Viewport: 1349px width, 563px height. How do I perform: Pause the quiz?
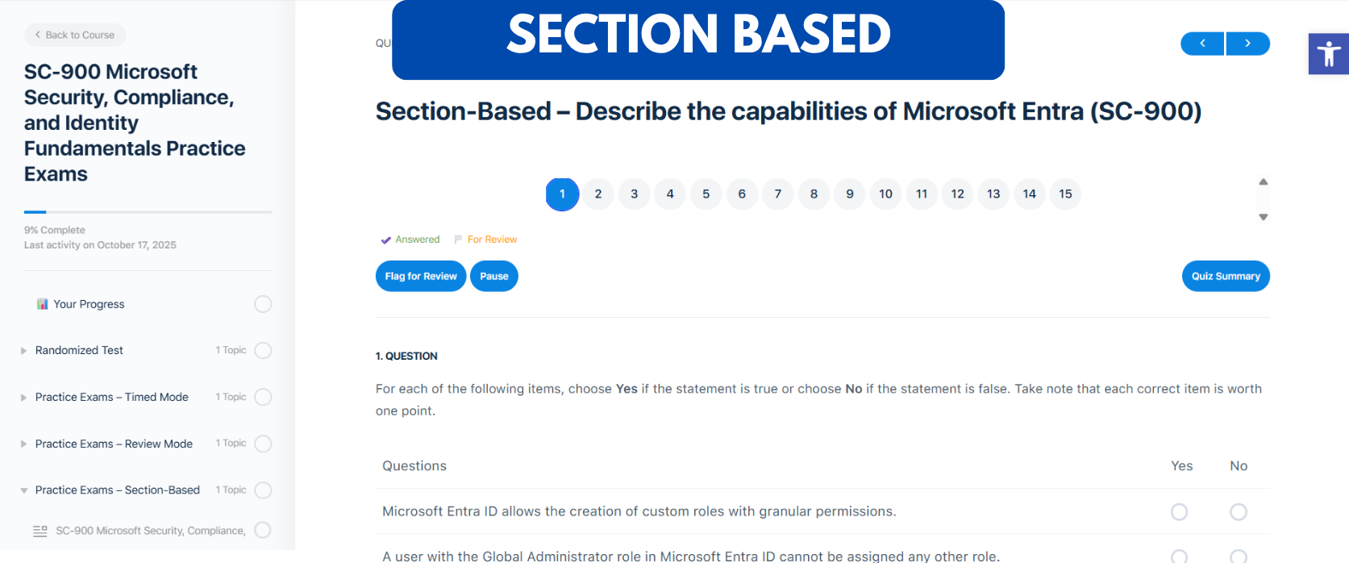[x=493, y=276]
